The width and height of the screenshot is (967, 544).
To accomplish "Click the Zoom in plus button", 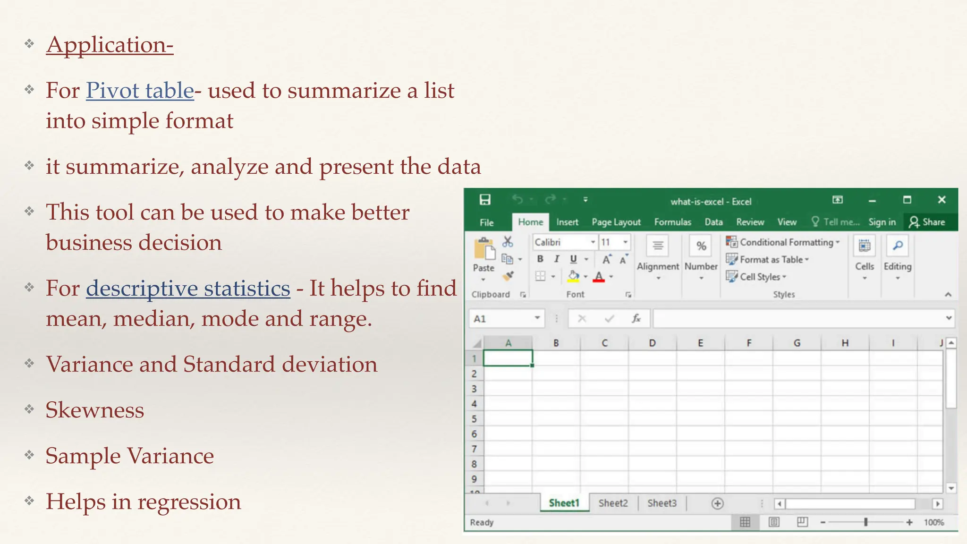I will [x=909, y=522].
